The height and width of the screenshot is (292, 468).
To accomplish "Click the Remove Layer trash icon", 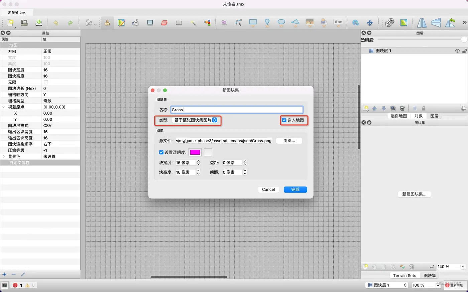I will 402,108.
